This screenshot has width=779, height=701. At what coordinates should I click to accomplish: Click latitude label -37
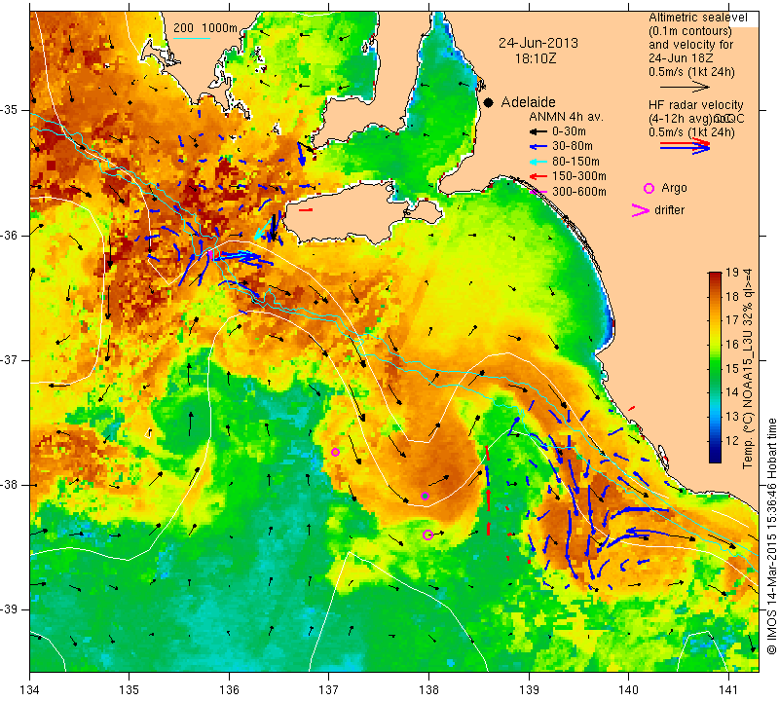point(10,359)
